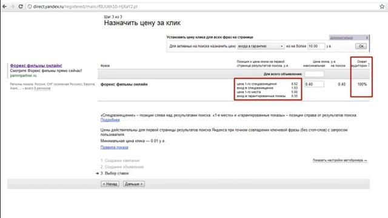
Task: Open the '8 регионов' regions link
Action: coord(42,88)
